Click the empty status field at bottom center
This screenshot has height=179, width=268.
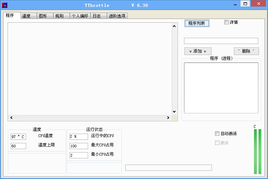point(169,168)
